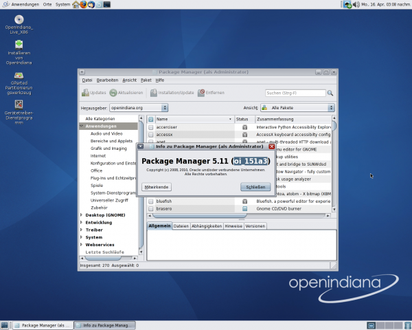
Task: Expand the Webservices category
Action: [82, 245]
